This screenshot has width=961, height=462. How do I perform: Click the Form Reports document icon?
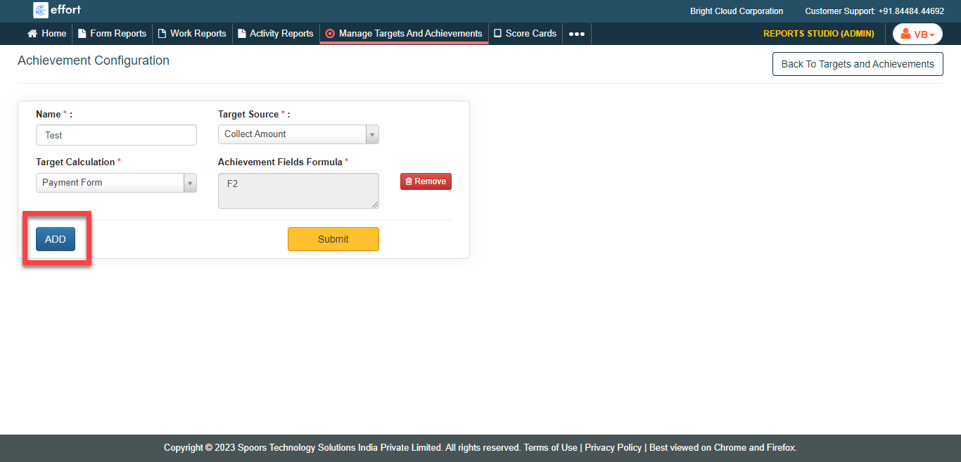coord(82,34)
